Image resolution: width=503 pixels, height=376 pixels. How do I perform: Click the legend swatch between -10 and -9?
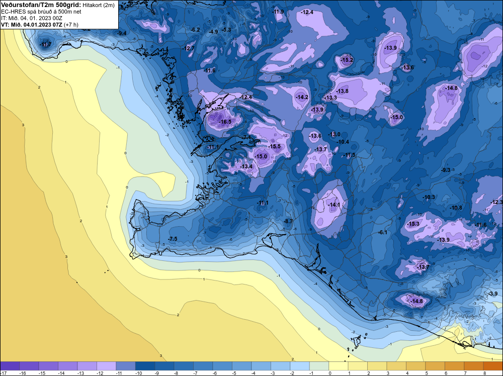tap(145, 366)
